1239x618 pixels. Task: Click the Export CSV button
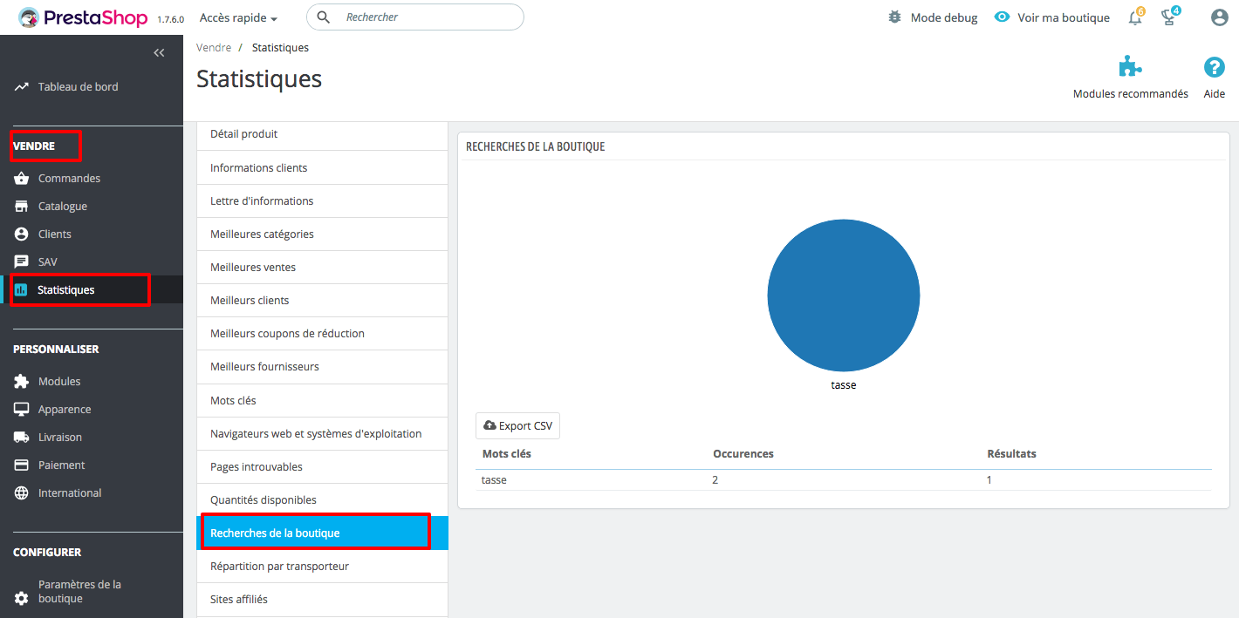click(x=517, y=425)
